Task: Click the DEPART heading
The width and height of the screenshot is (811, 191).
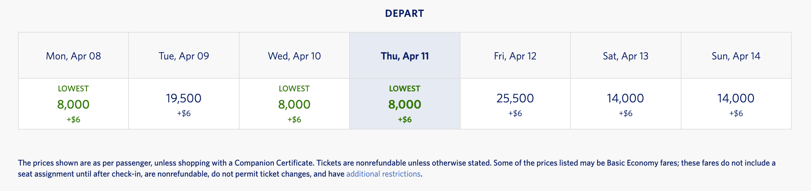Action: click(404, 13)
